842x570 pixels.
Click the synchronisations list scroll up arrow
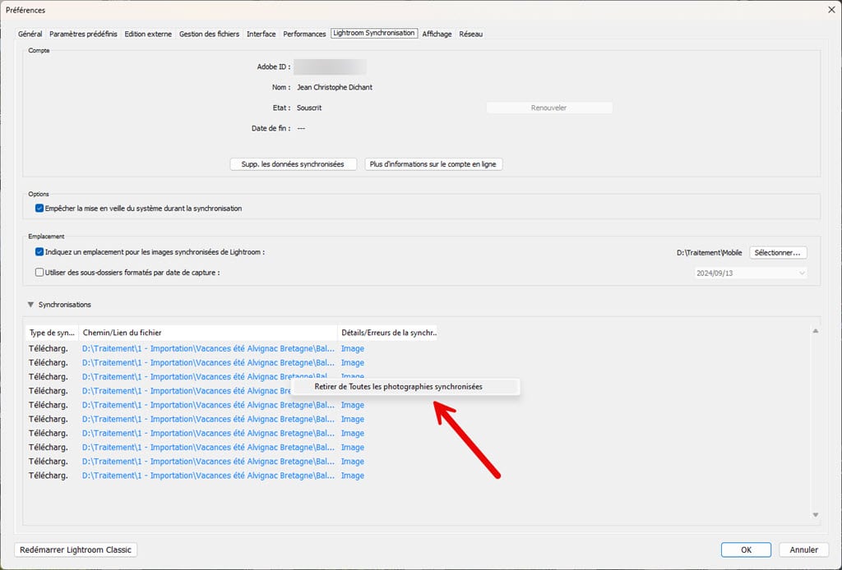coord(815,331)
